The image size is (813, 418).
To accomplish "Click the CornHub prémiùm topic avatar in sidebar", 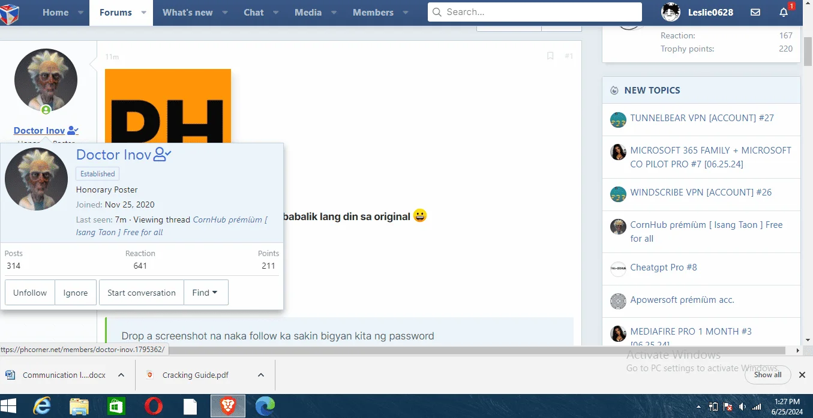I will (618, 227).
